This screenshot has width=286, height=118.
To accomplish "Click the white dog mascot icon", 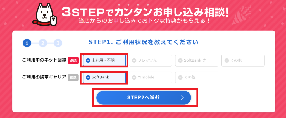I will 45,15.
